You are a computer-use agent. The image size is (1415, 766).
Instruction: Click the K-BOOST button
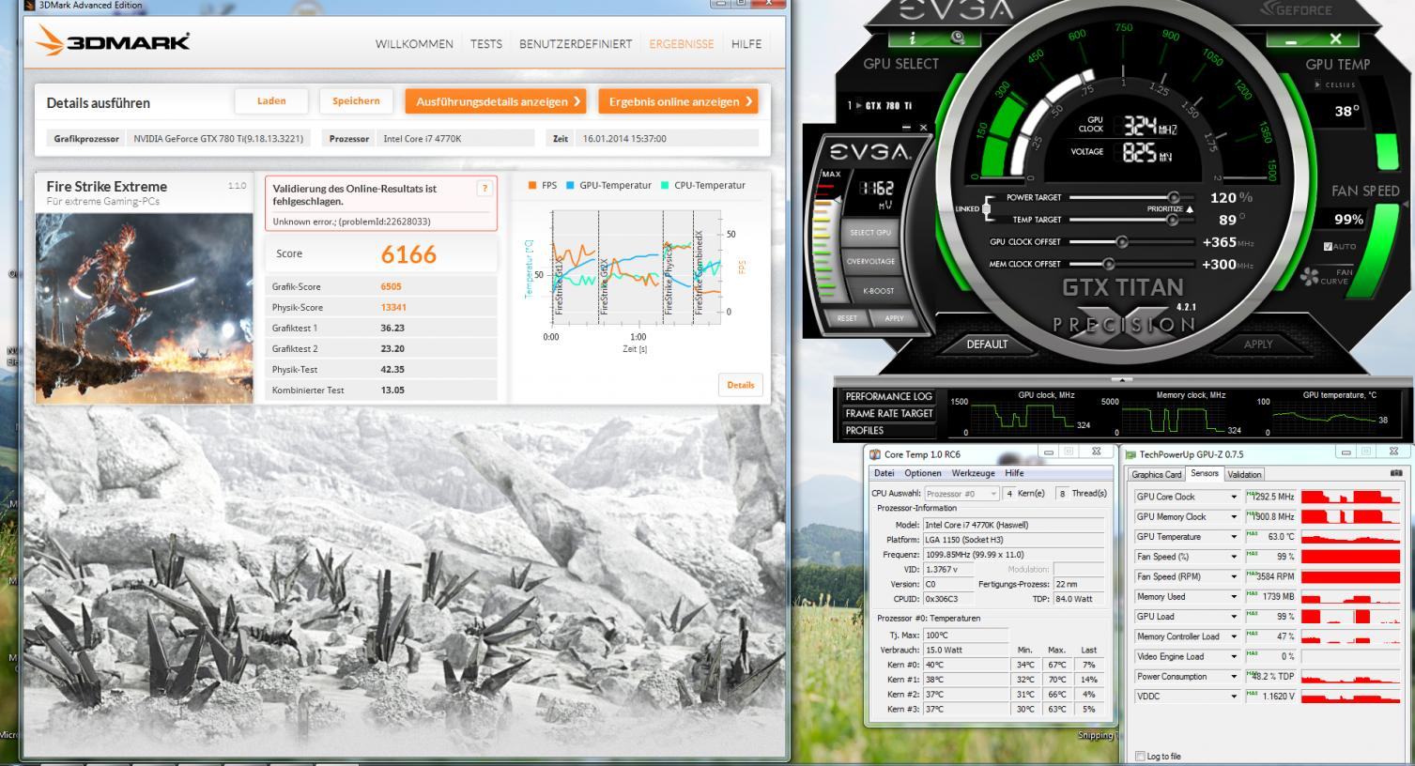pos(878,291)
